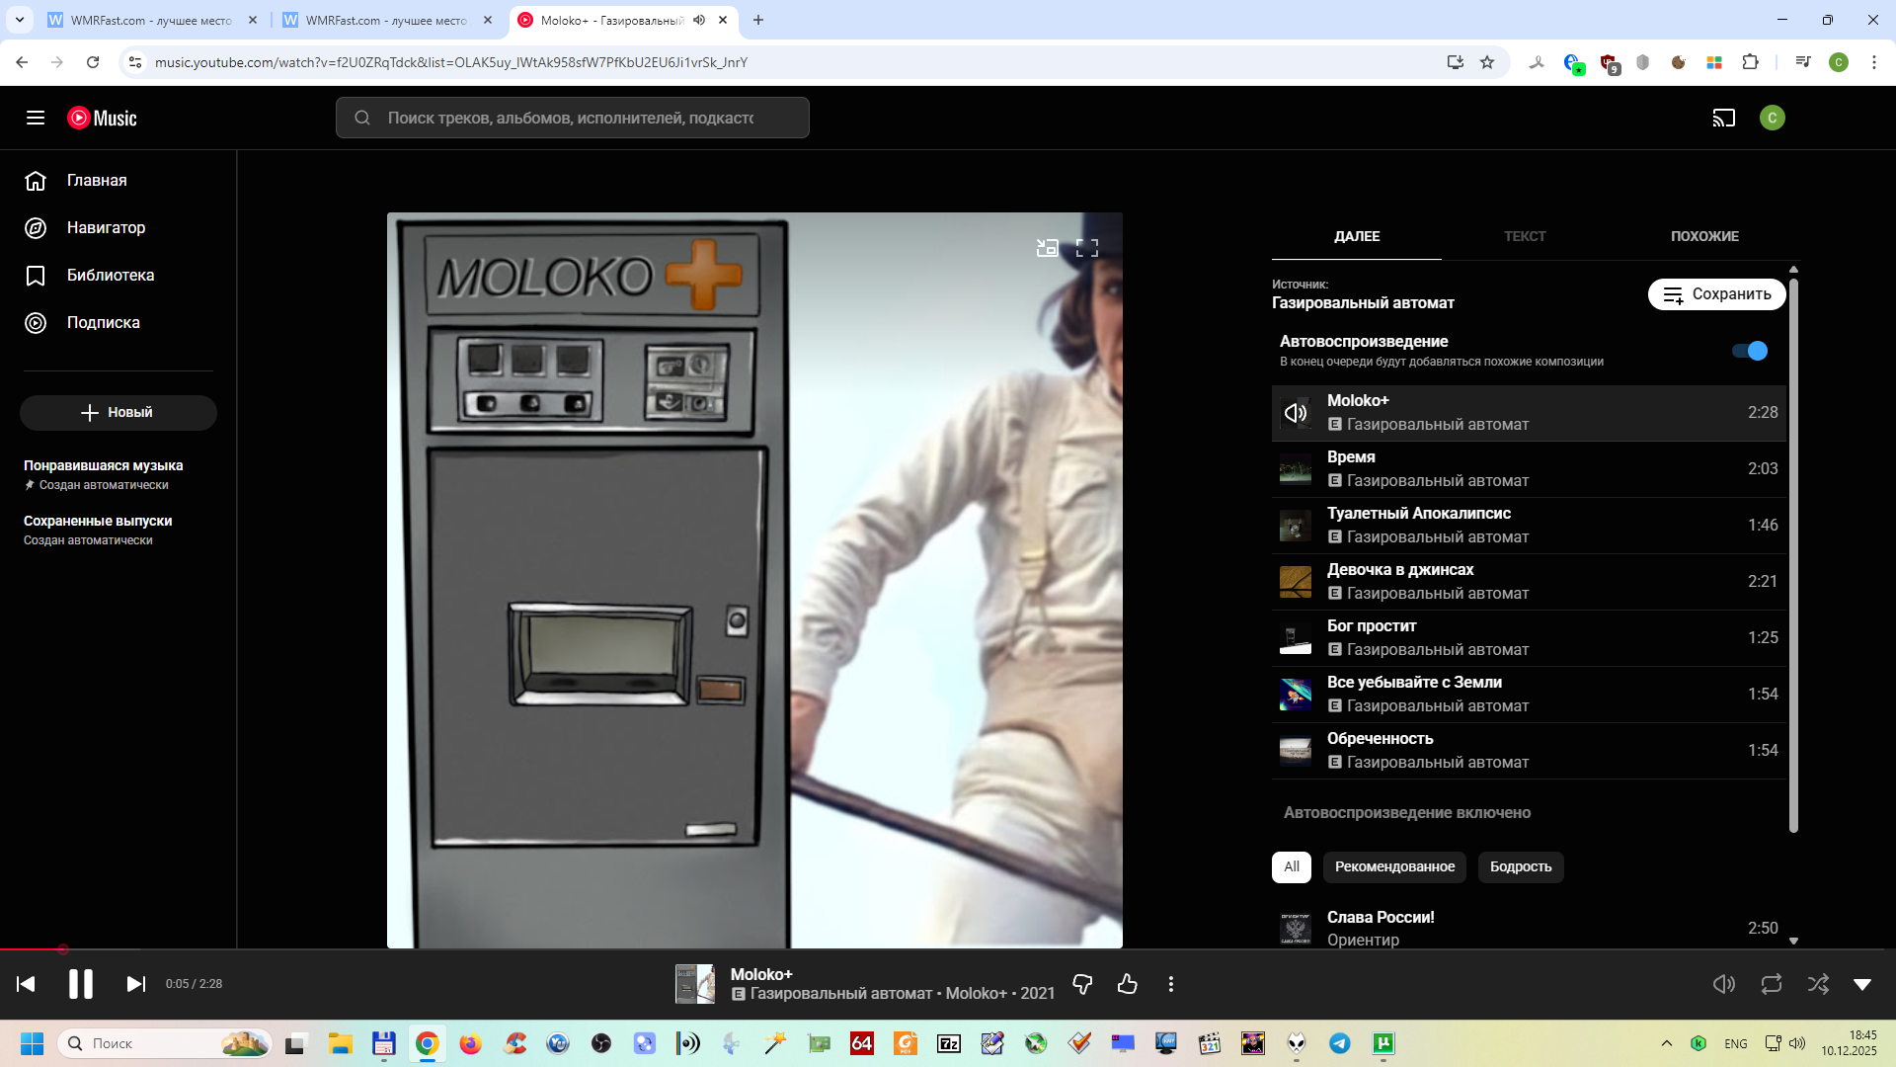Toggle repeat mode in the player bar
Screen dimensions: 1896x1067
[x=1771, y=984]
